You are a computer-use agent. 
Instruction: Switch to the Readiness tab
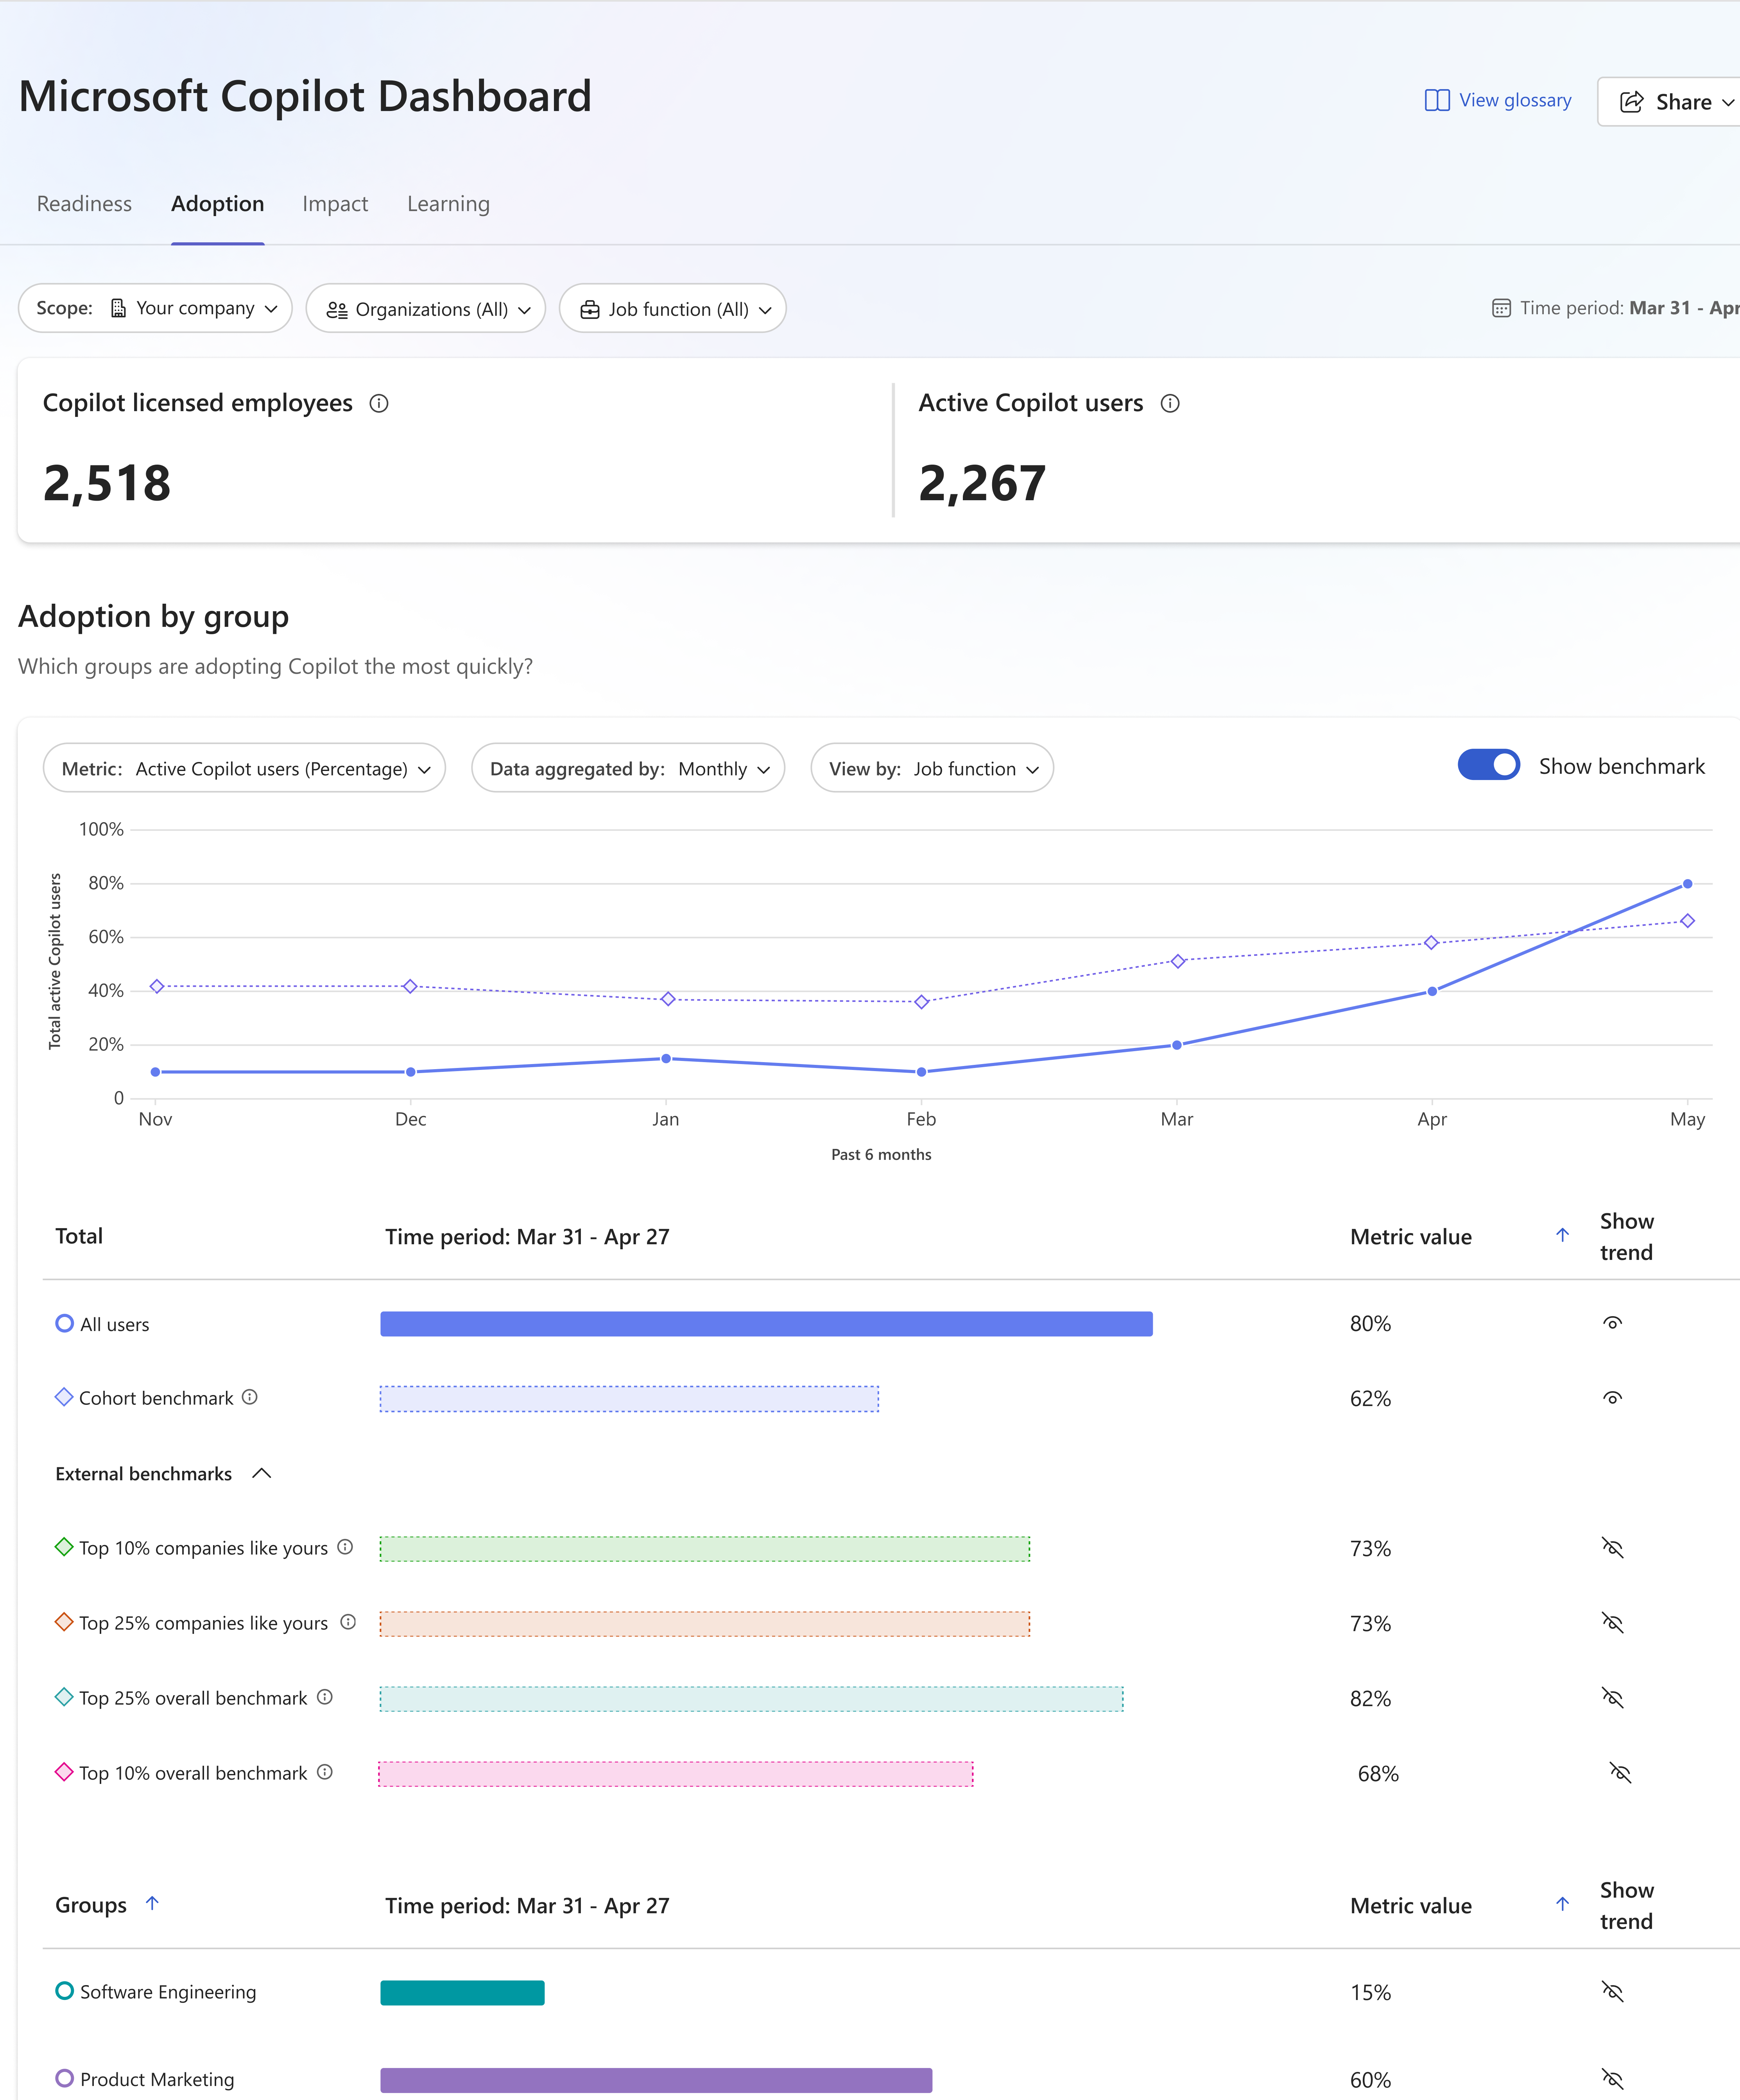click(84, 204)
